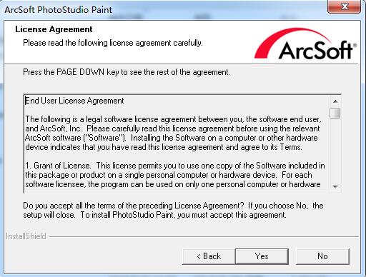
Task: Place cursor on End User License Agreement line
Action: click(x=74, y=101)
